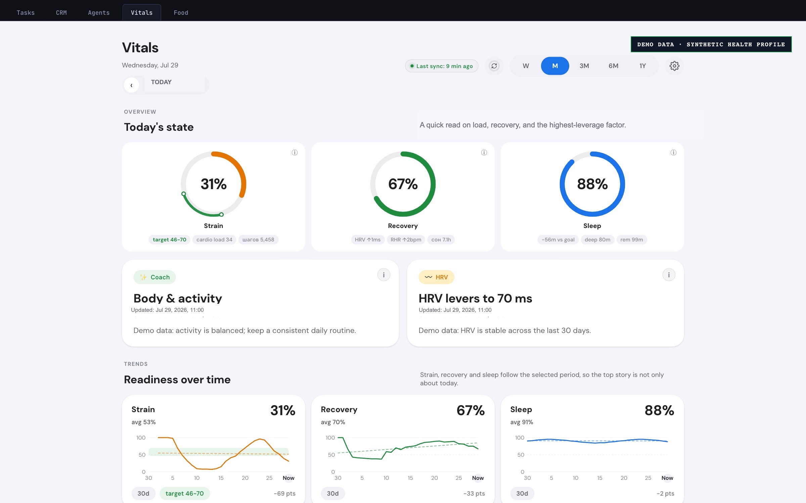The width and height of the screenshot is (806, 503).
Task: Show info for the Recovery card
Action: point(484,153)
